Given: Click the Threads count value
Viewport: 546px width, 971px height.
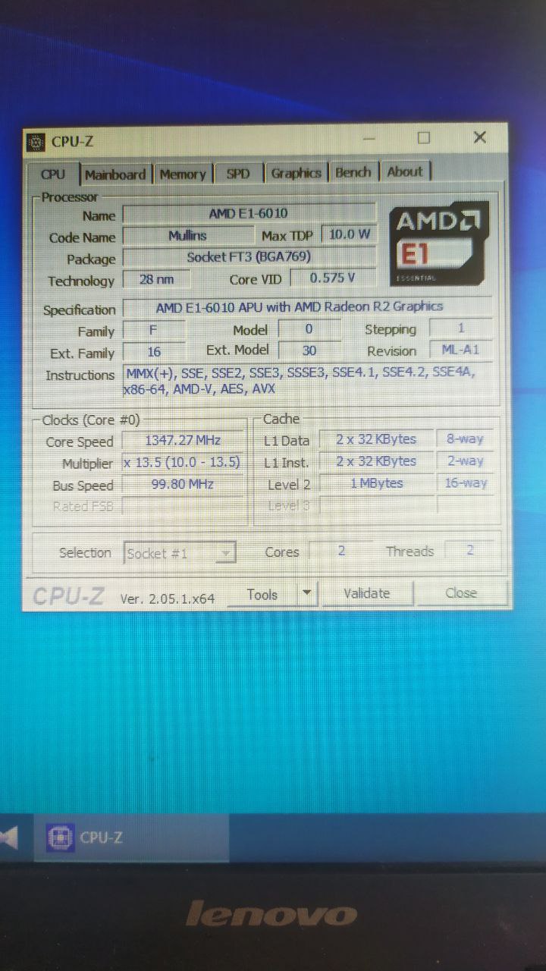Looking at the screenshot, I should coord(469,551).
